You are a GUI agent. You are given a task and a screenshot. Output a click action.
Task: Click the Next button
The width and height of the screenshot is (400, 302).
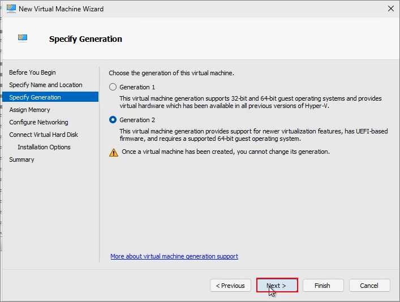click(277, 286)
